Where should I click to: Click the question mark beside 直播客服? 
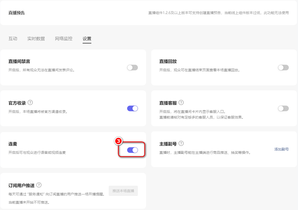pos(181,103)
